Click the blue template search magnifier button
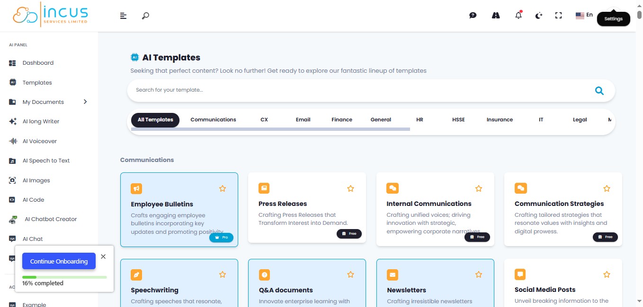Image resolution: width=643 pixels, height=307 pixels. click(599, 91)
